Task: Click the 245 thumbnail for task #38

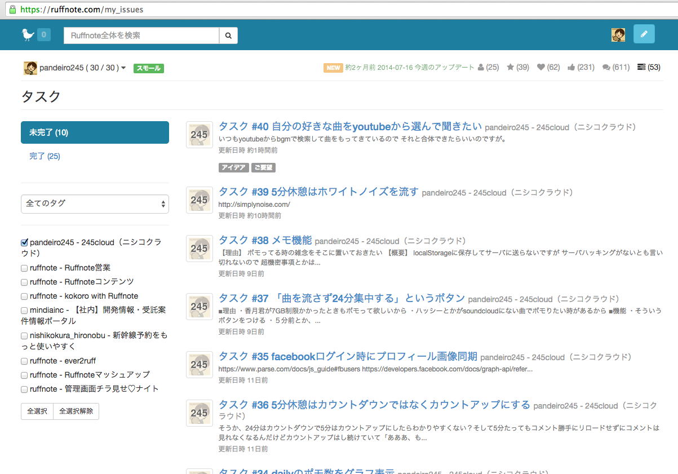Action: pos(200,249)
